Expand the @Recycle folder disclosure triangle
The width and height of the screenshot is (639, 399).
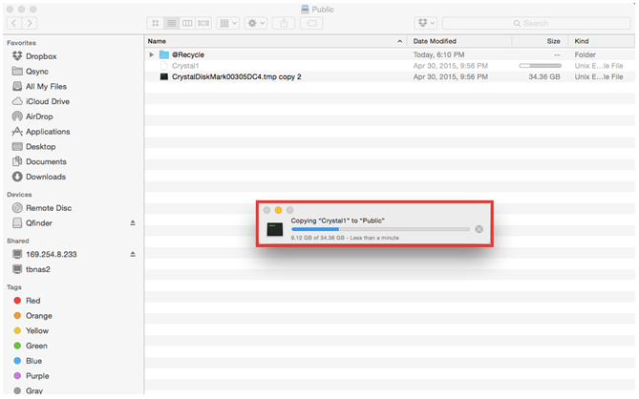152,54
